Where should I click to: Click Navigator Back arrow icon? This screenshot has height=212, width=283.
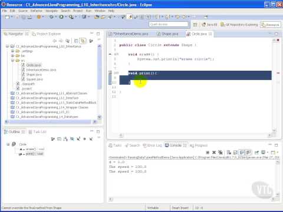[55, 41]
